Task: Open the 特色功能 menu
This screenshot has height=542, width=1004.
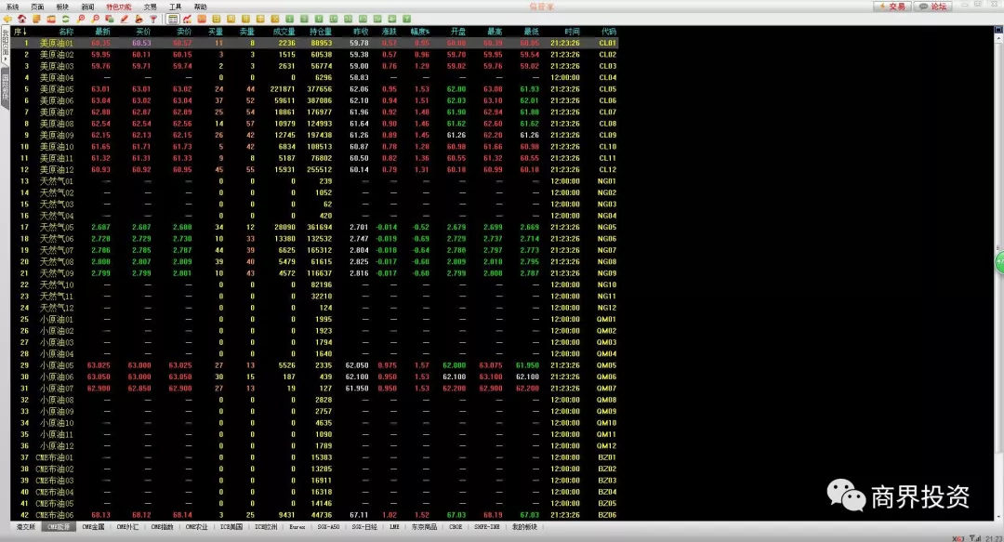Action: (118, 7)
